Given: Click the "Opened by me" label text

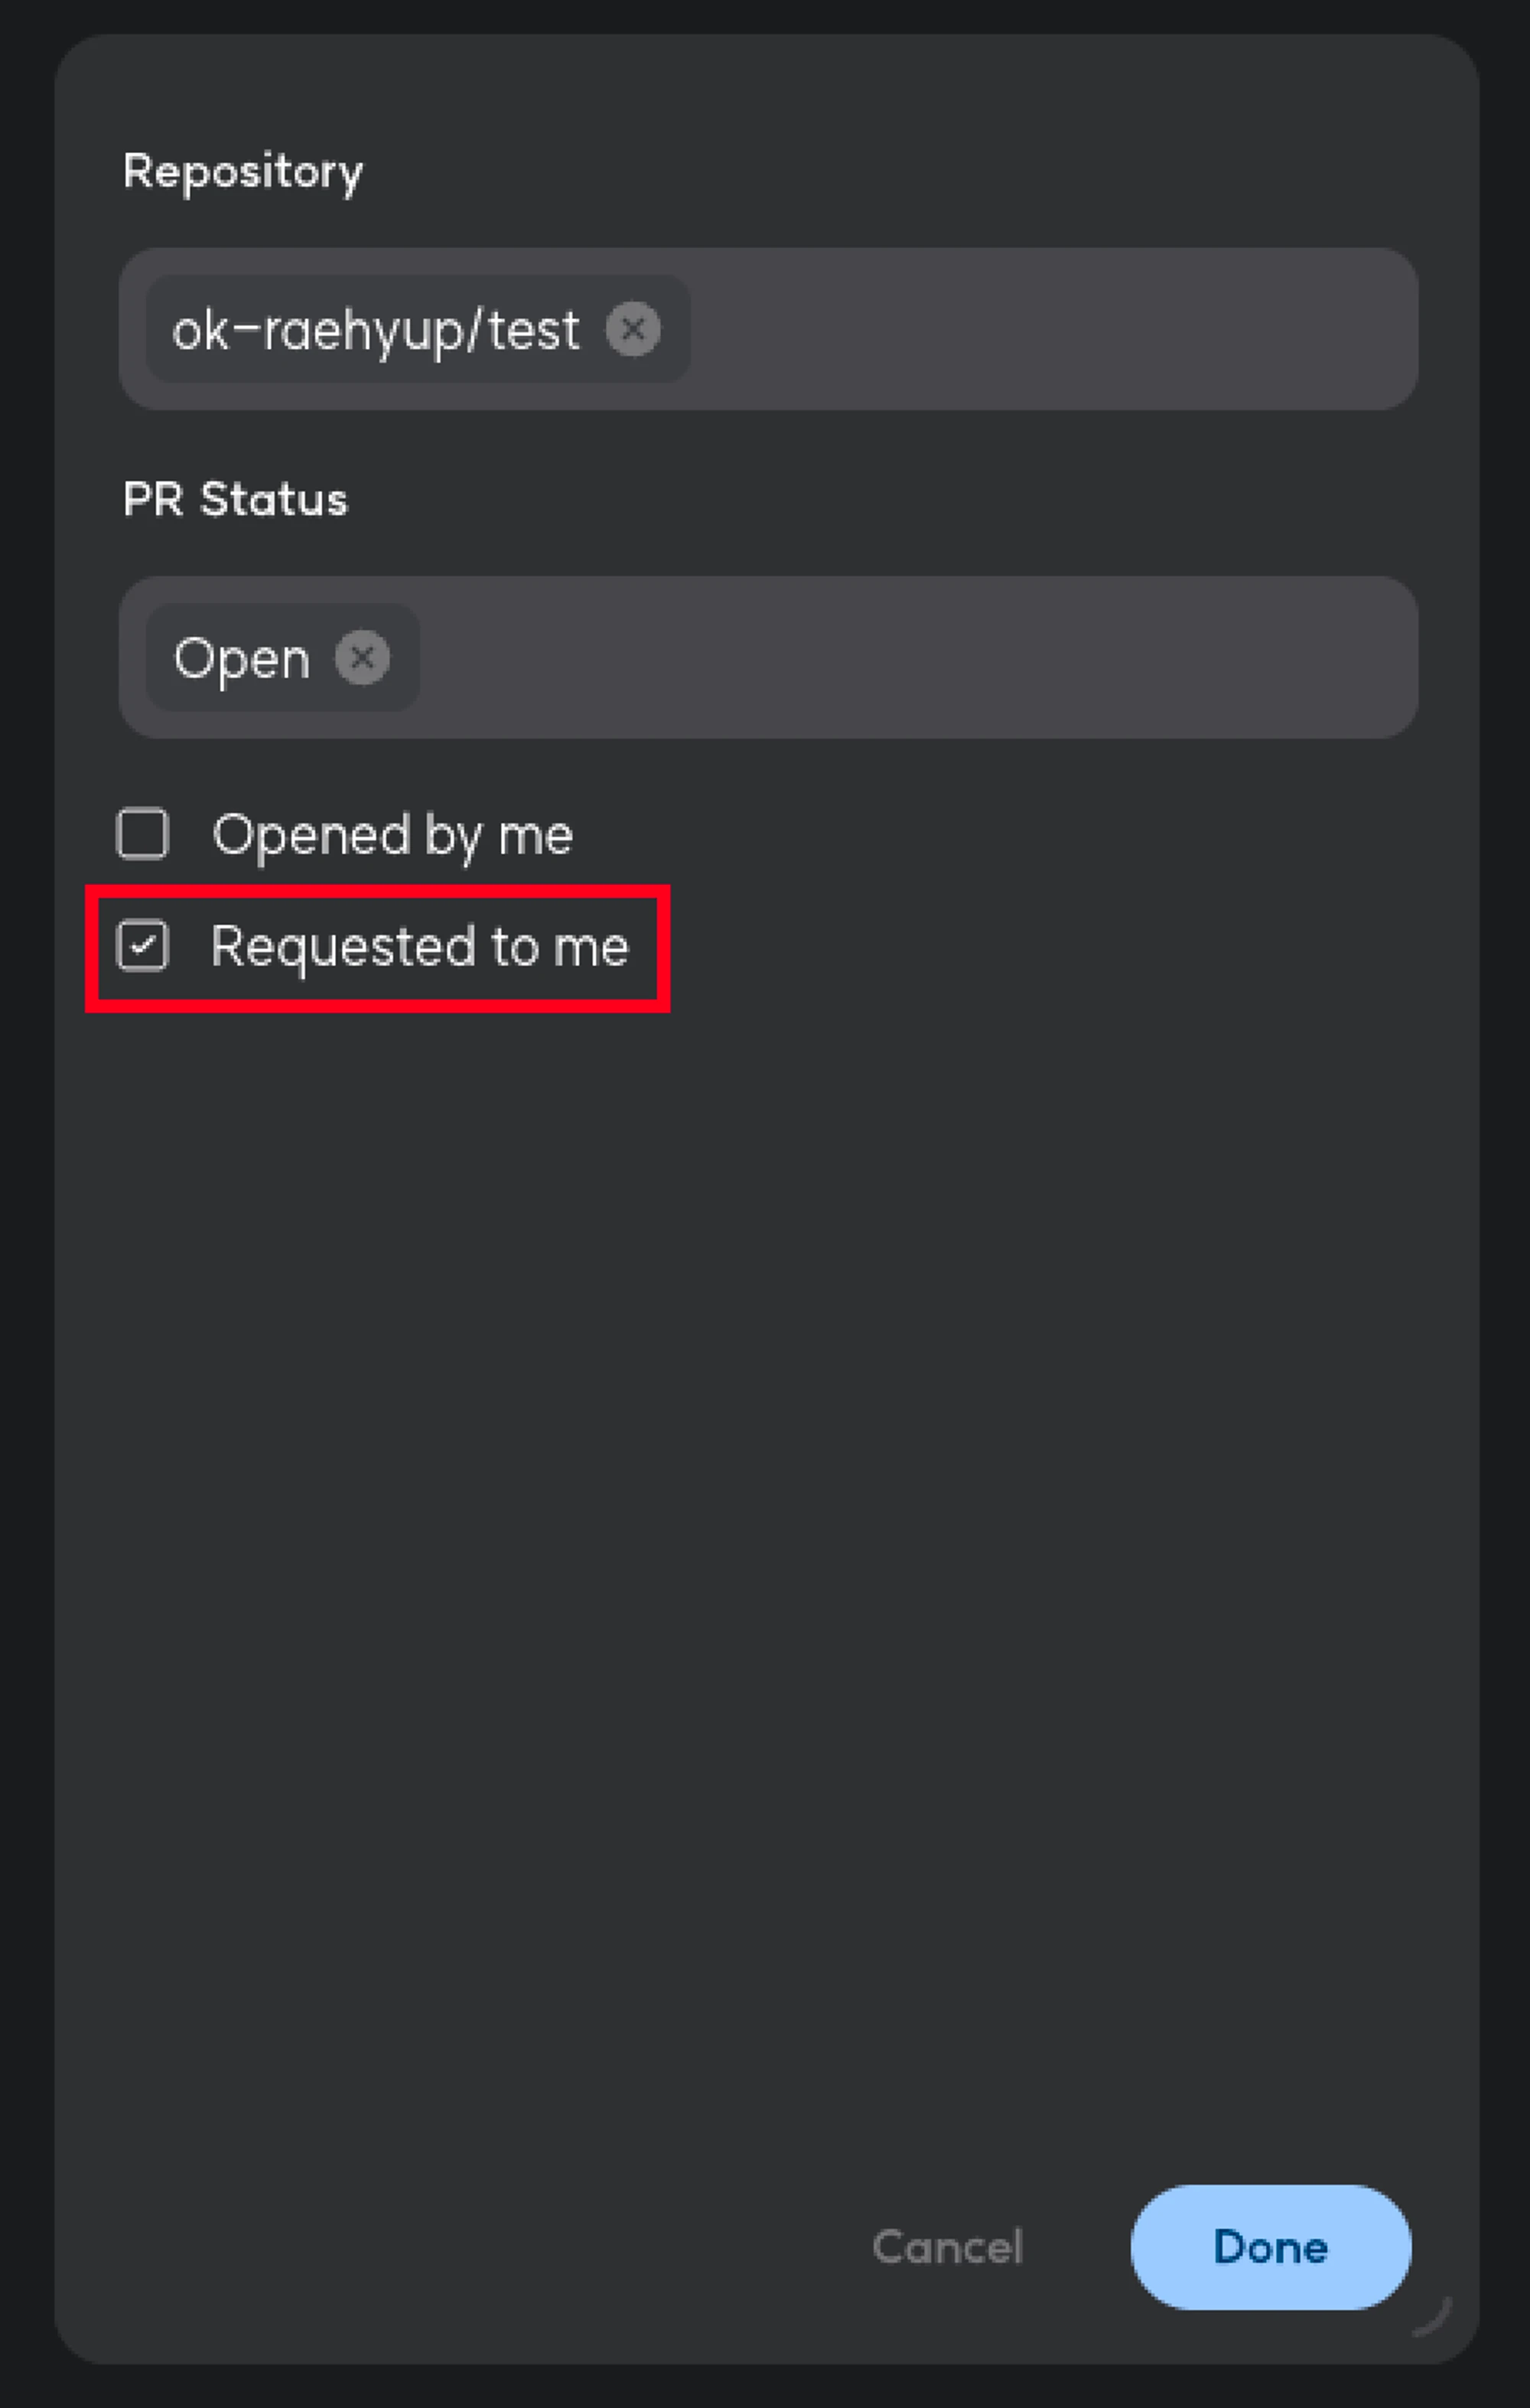Looking at the screenshot, I should (x=392, y=835).
